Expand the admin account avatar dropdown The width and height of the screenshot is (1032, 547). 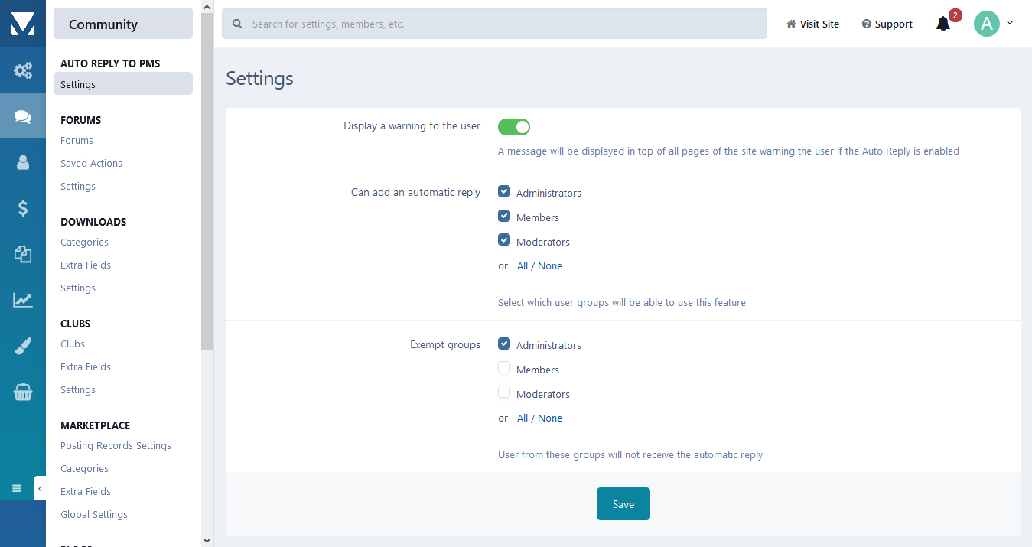click(993, 24)
